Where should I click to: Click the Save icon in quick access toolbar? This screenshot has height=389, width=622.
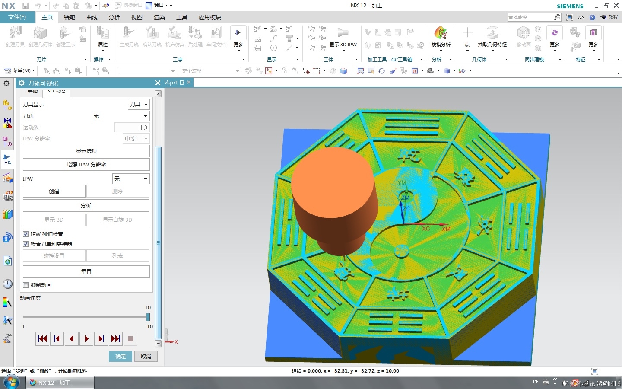(x=25, y=6)
